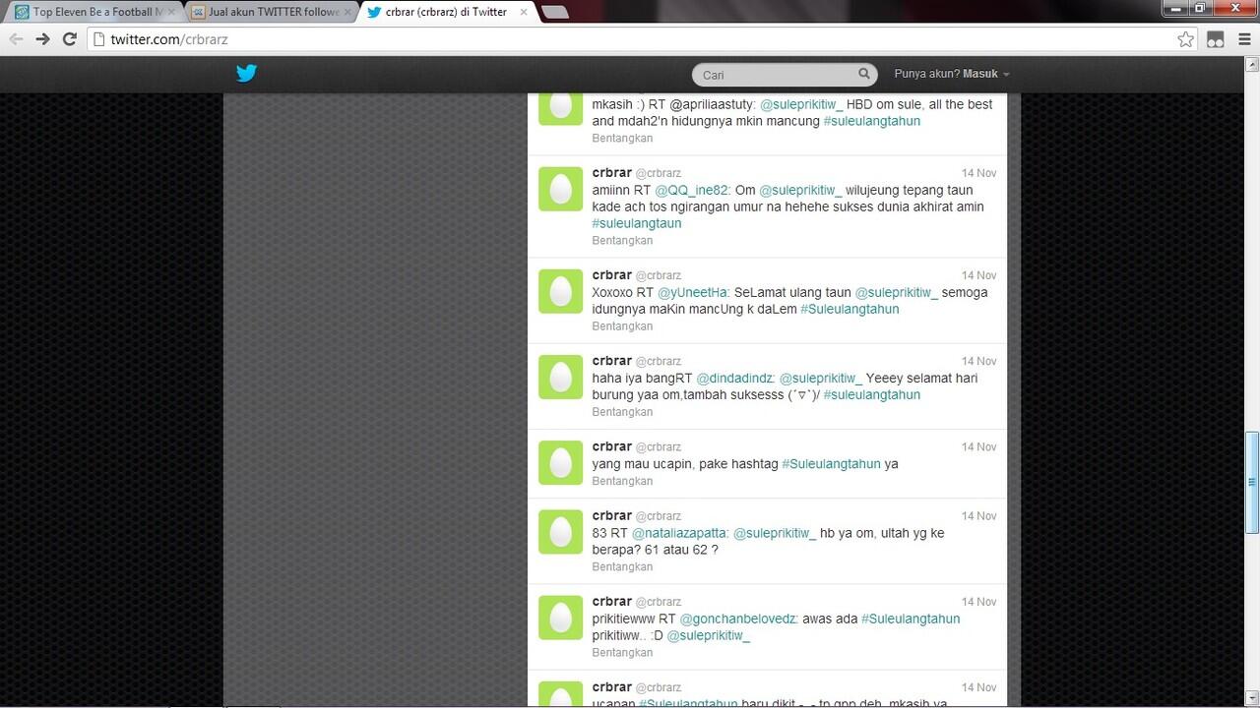Select the crbrar (crbrarz) di Twitter tab

(448, 12)
